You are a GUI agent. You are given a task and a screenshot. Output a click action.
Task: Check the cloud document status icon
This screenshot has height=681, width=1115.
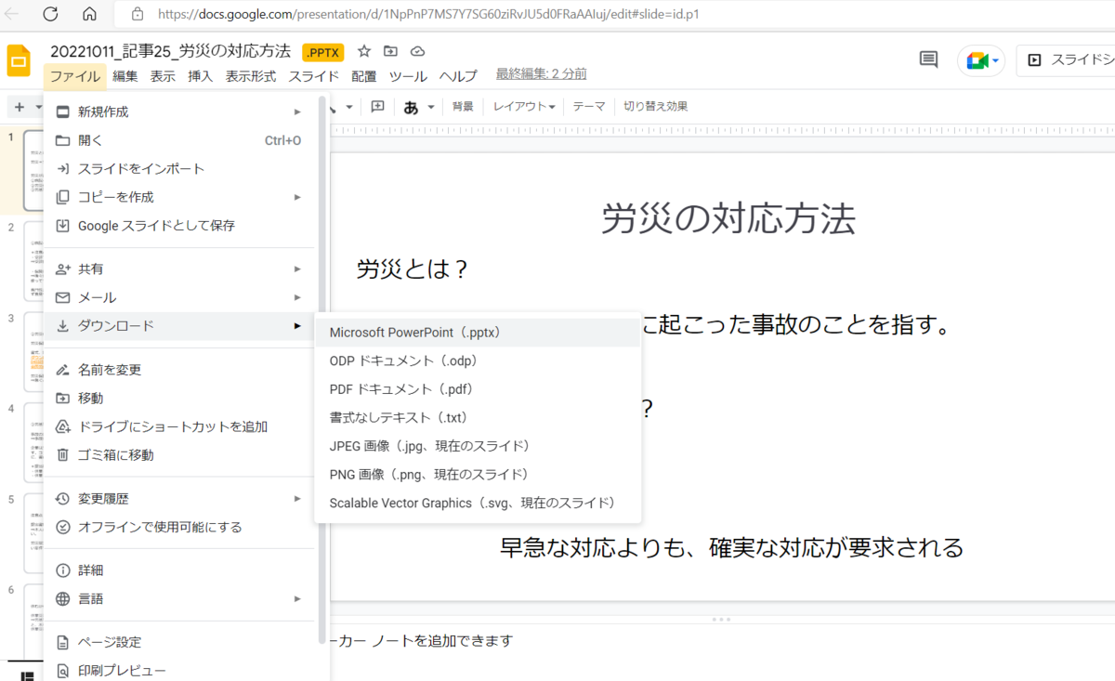click(x=417, y=51)
